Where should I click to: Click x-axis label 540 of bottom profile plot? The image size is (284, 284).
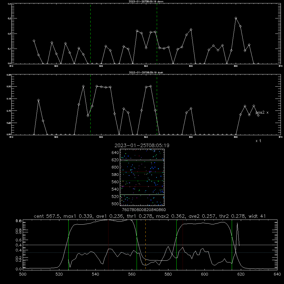(x=95, y=274)
